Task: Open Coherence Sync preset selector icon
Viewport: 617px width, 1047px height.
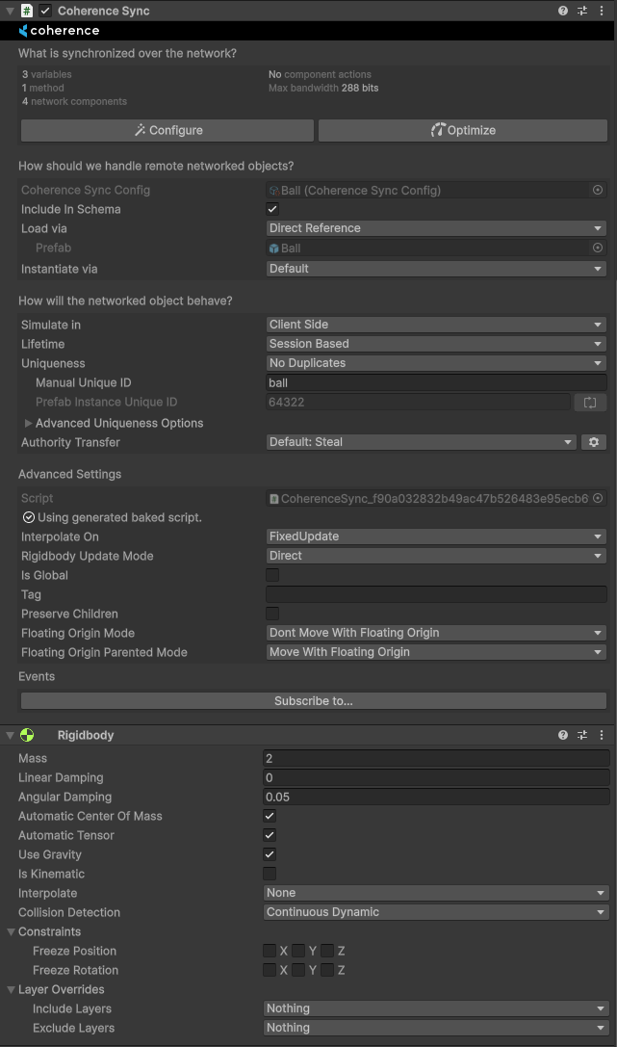Action: pos(582,11)
